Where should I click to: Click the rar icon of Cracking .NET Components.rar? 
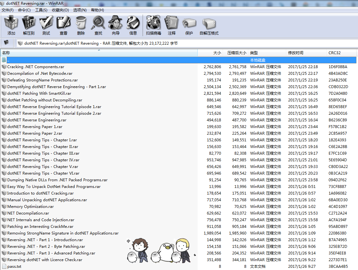(x=4, y=67)
